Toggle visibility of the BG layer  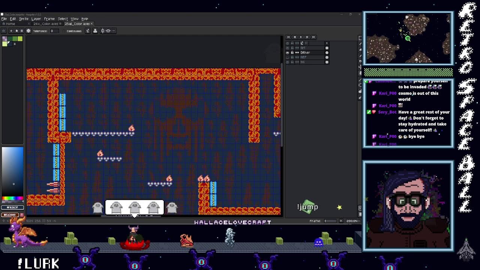(x=288, y=62)
